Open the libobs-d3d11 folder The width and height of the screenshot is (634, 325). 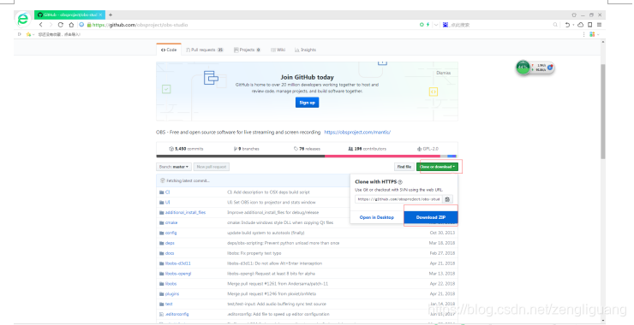coord(178,263)
